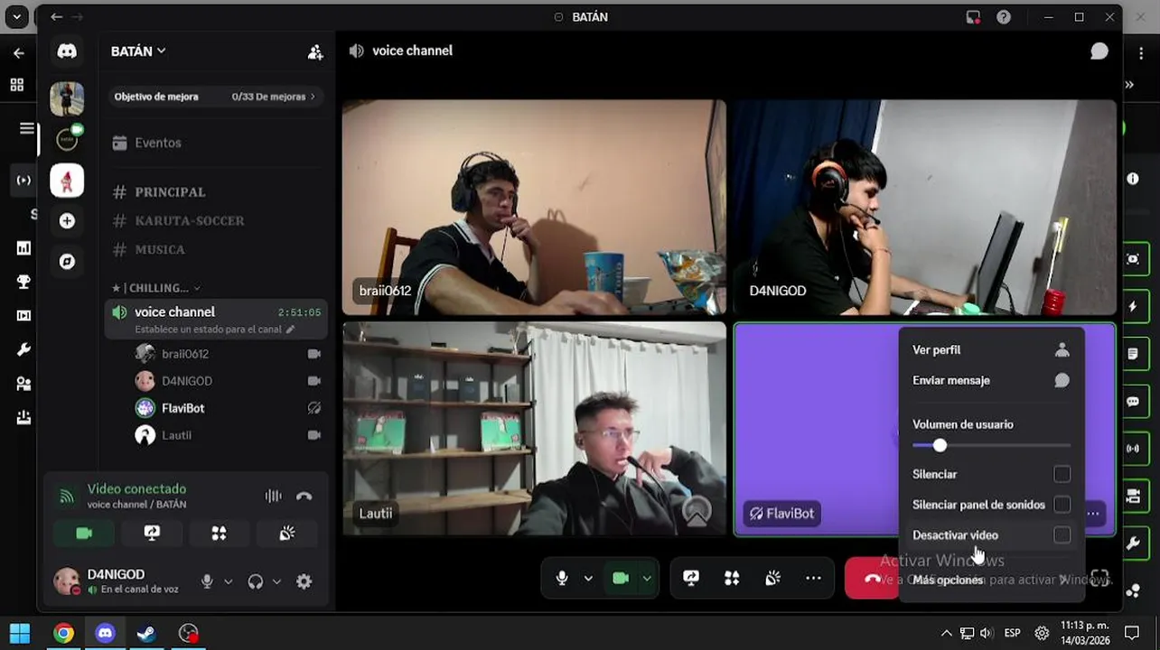Screen dimensions: 1160x650
Task: Expand the Más opciones submenu
Action: coord(991,580)
